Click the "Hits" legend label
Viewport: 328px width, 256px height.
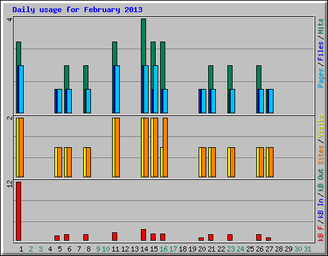pyautogui.click(x=320, y=26)
